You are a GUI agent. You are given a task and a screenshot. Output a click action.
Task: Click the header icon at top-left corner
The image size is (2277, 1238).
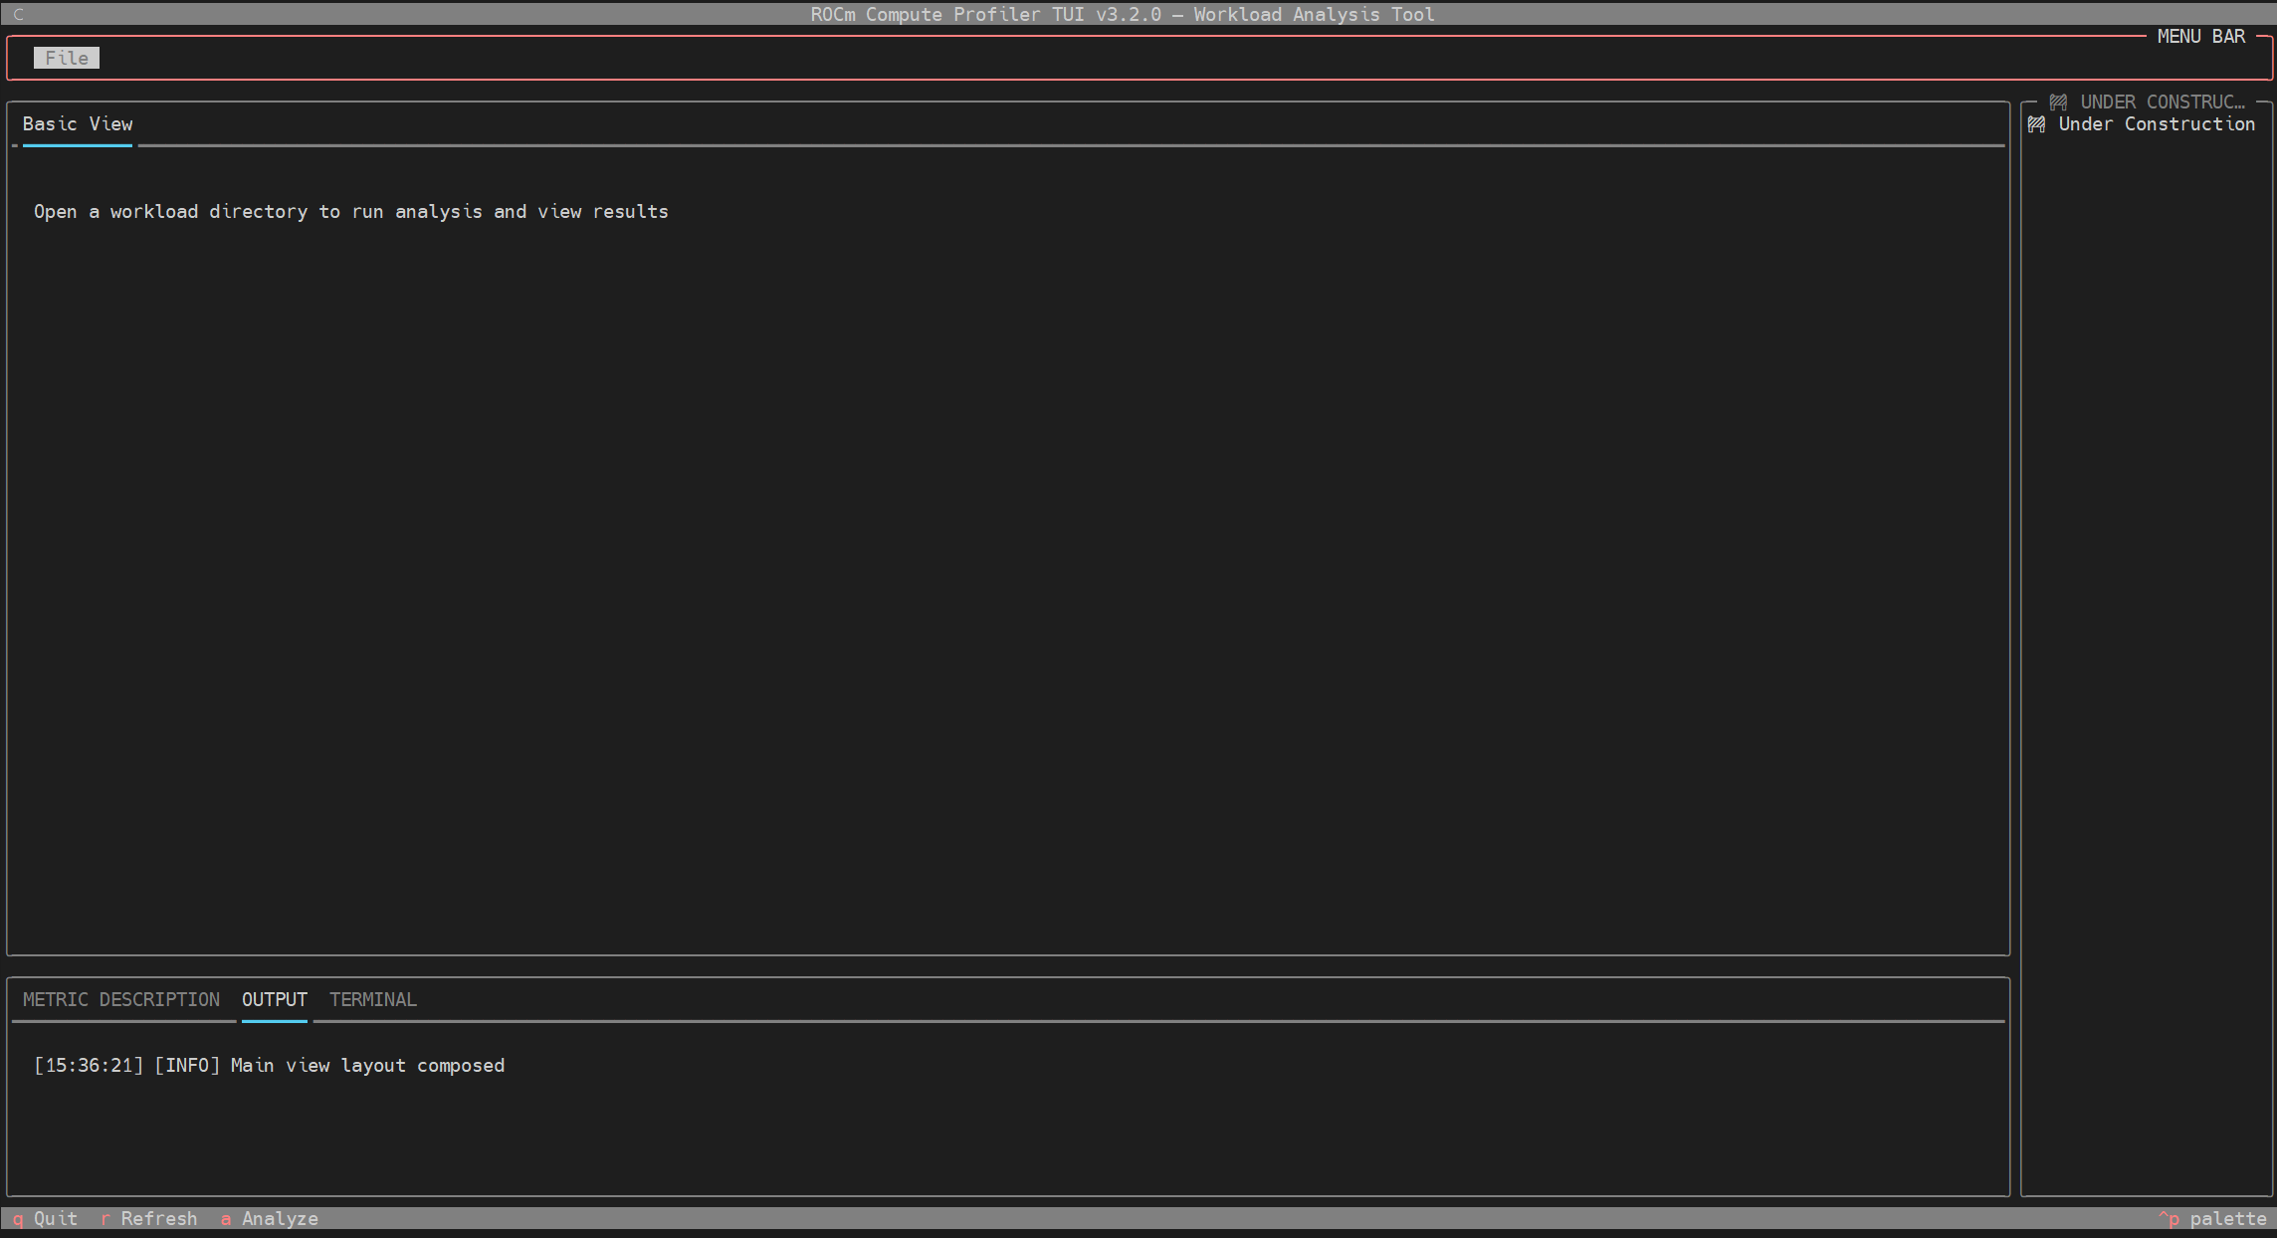coord(18,14)
